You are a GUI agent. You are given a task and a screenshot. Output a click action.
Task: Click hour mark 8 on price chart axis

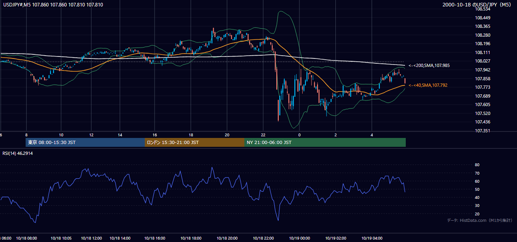click(x=26, y=134)
